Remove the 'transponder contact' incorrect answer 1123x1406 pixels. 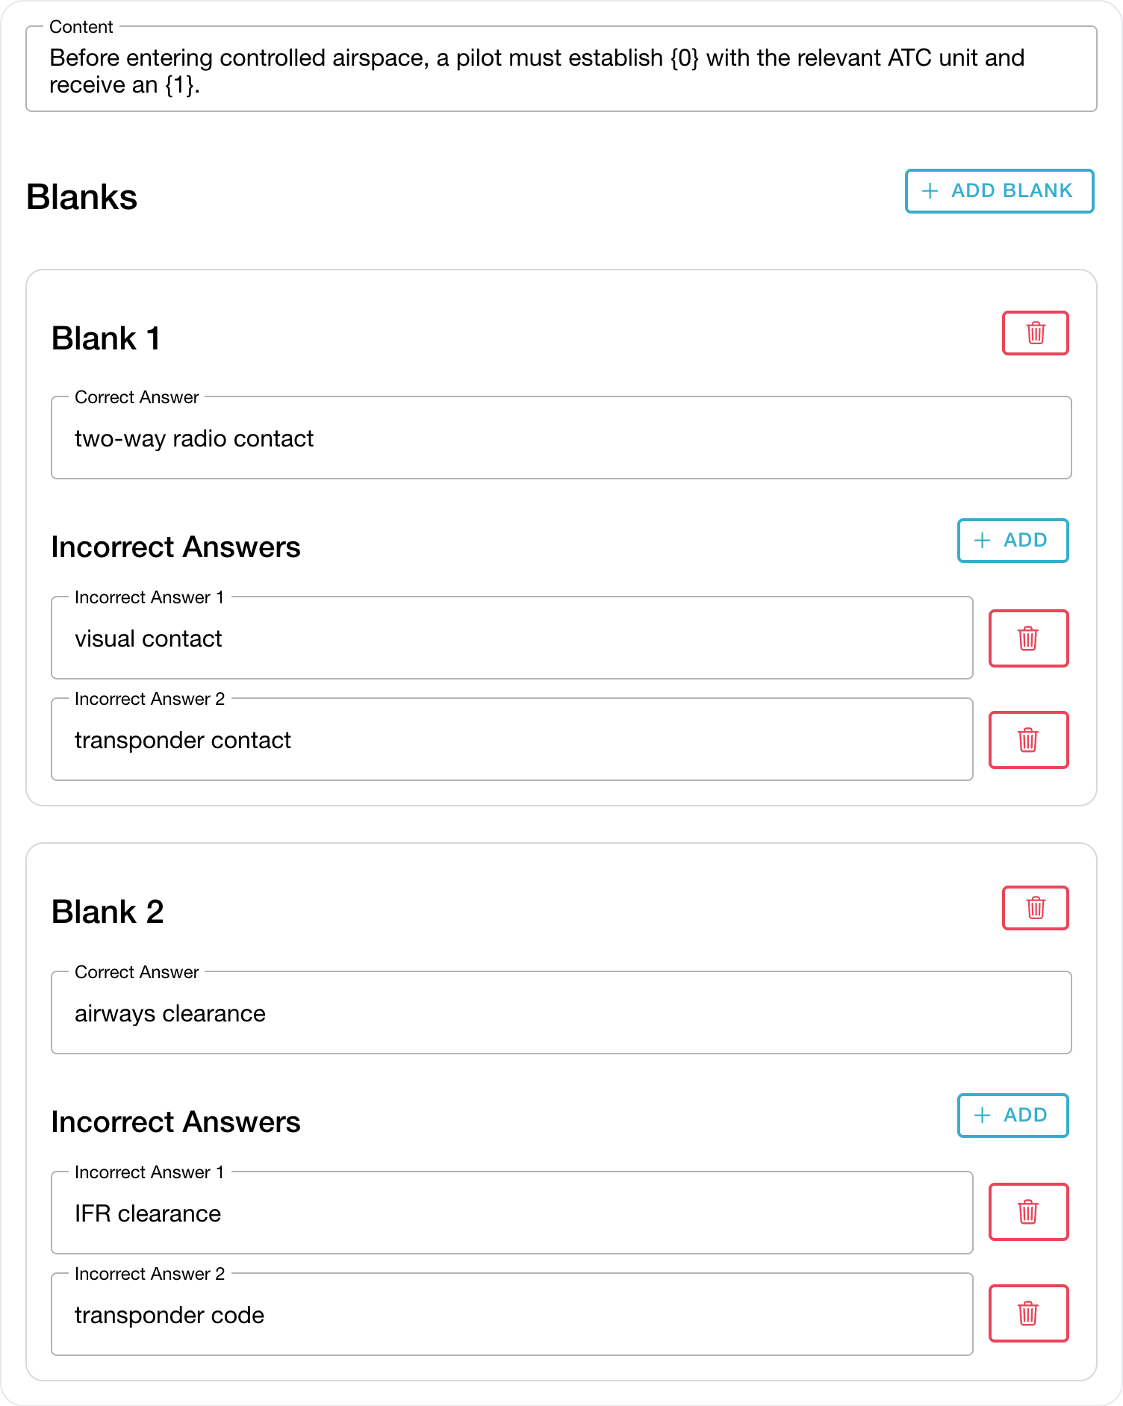(x=1028, y=740)
